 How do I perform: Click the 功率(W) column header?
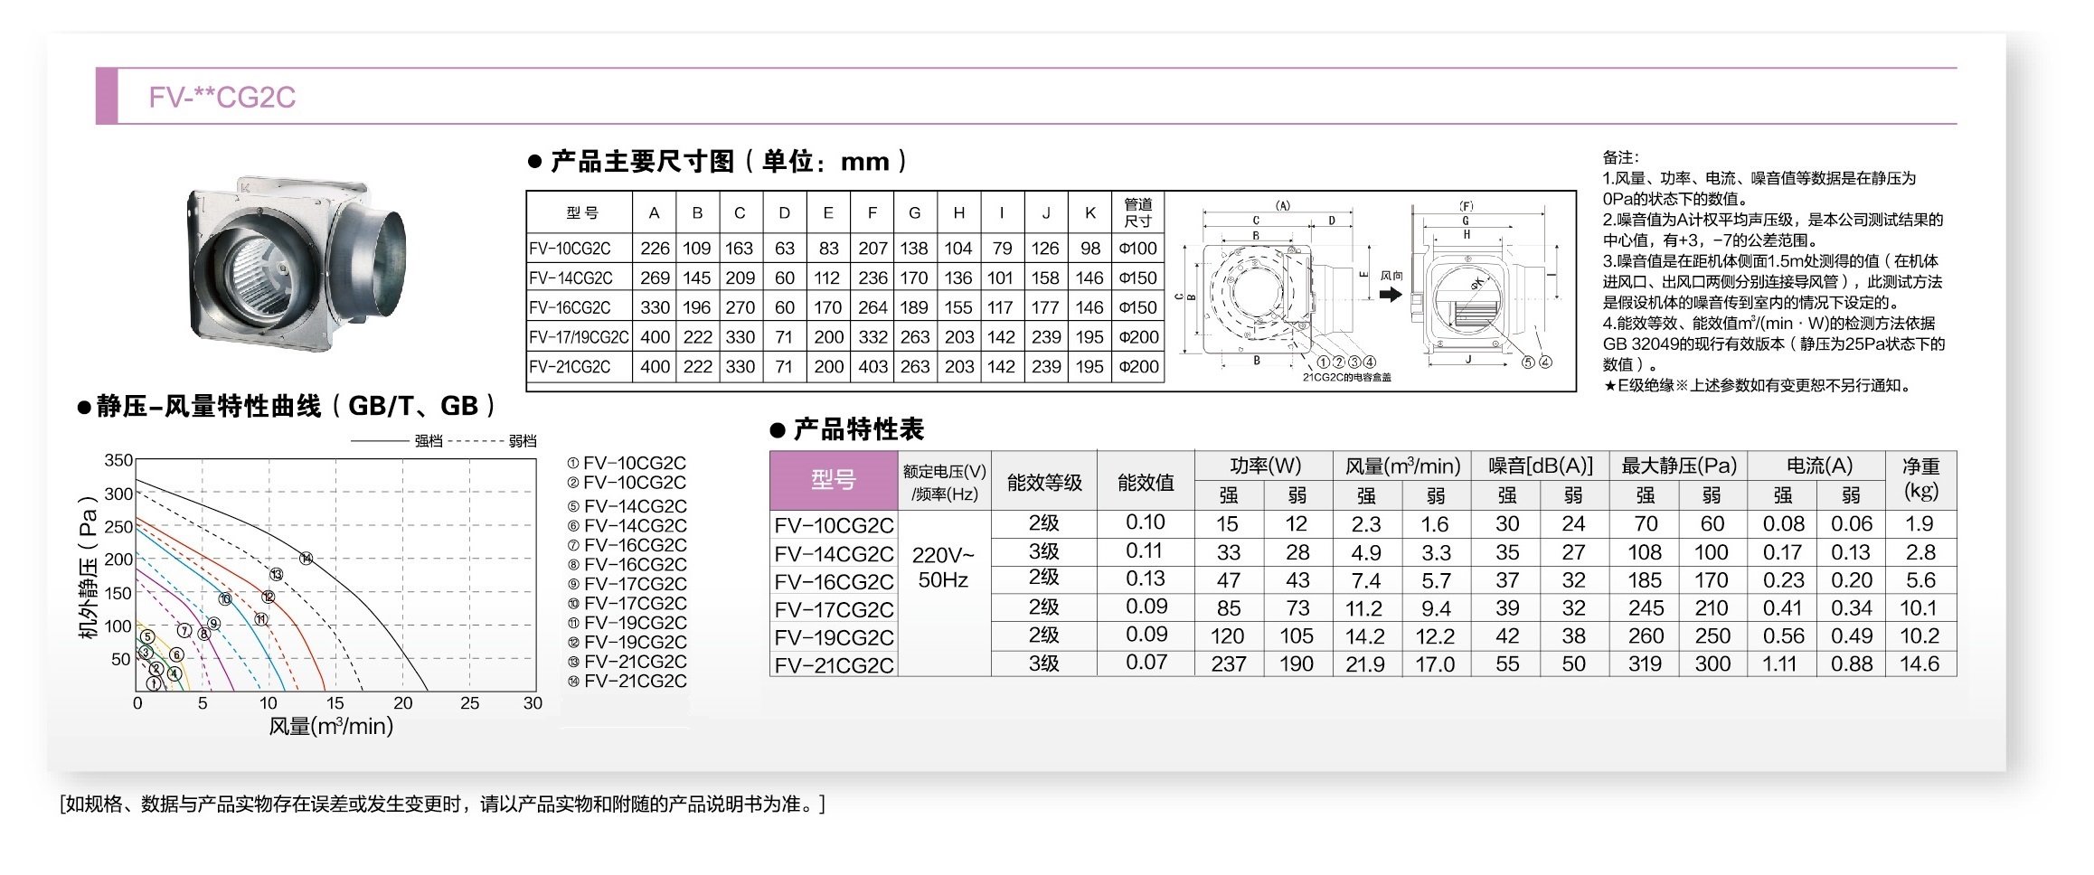click(x=1264, y=466)
